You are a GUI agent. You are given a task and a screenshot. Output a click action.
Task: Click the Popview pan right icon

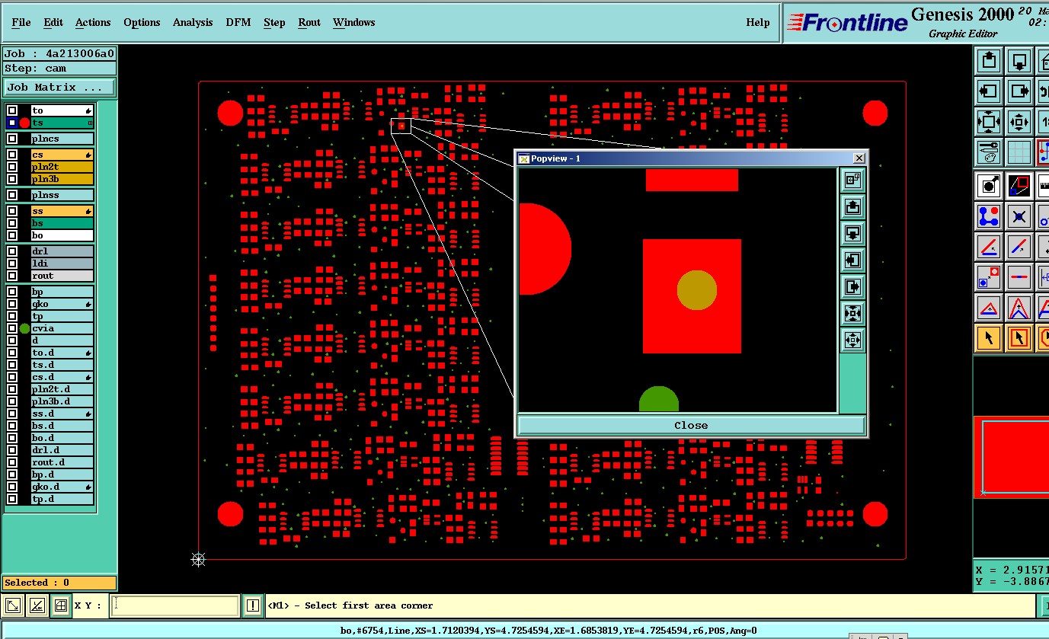852,286
